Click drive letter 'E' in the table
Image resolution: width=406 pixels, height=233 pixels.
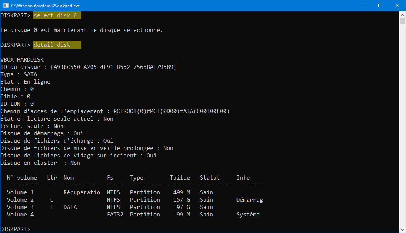(52, 207)
